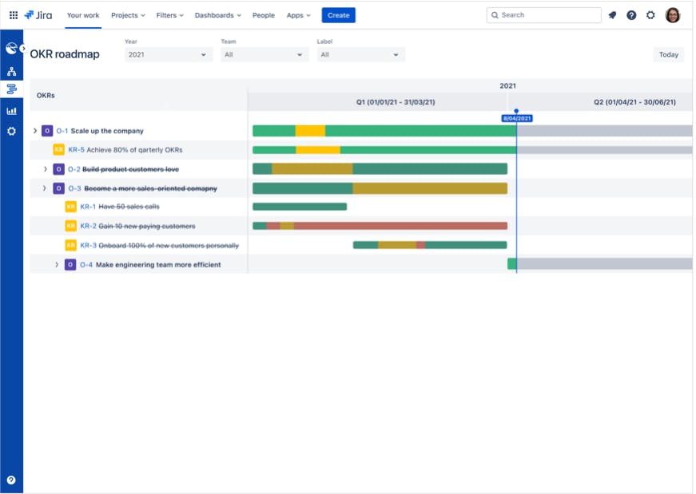The height and width of the screenshot is (494, 696).
Task: Click the yellow KR icon for KR-2
Action: click(70, 226)
